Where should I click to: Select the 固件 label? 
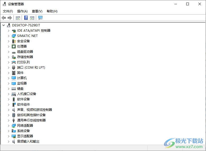coord(20,73)
